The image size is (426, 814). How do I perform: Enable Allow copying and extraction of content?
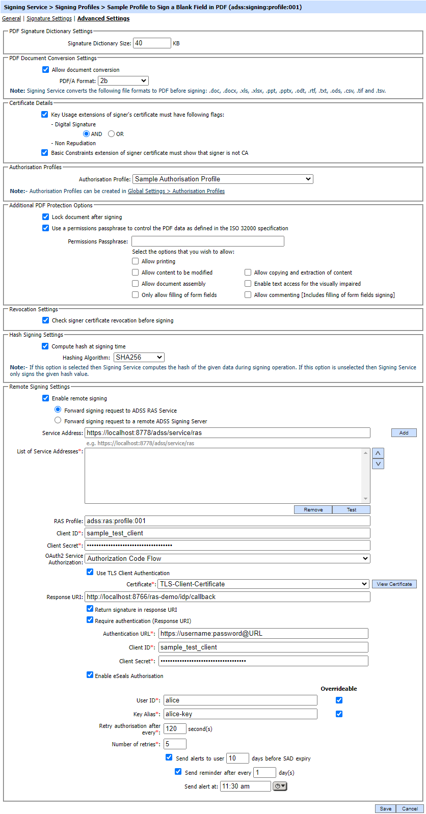pyautogui.click(x=248, y=272)
